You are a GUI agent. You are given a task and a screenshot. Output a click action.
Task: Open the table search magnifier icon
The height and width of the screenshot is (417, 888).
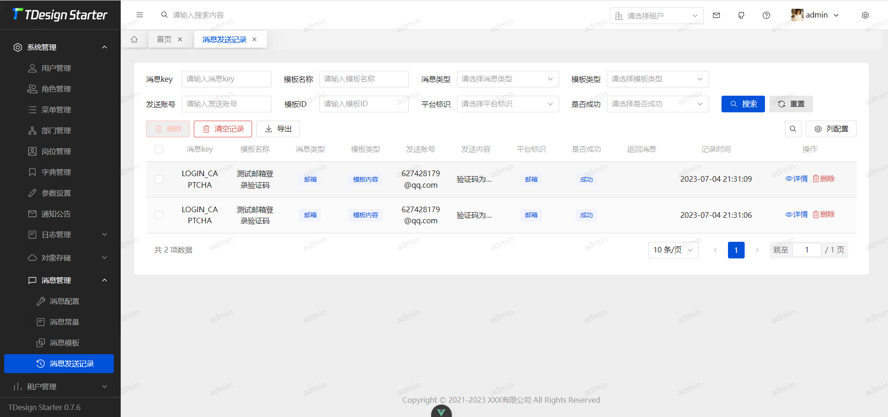(793, 129)
